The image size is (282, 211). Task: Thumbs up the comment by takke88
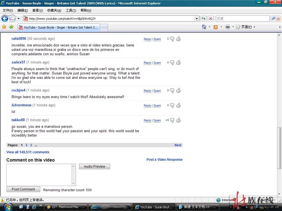click(178, 120)
